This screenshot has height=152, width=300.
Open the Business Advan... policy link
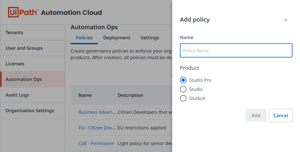click(x=97, y=112)
